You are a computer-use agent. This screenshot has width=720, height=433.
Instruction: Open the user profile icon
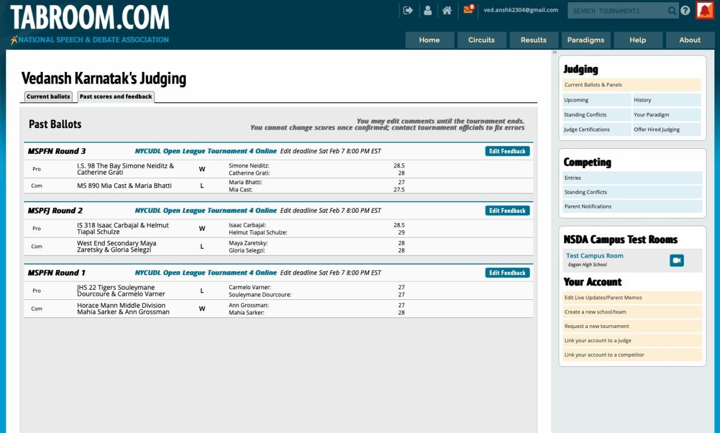pyautogui.click(x=427, y=10)
